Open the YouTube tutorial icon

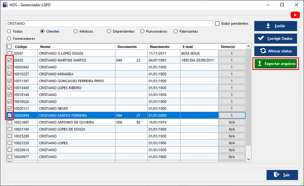pyautogui.click(x=295, y=15)
